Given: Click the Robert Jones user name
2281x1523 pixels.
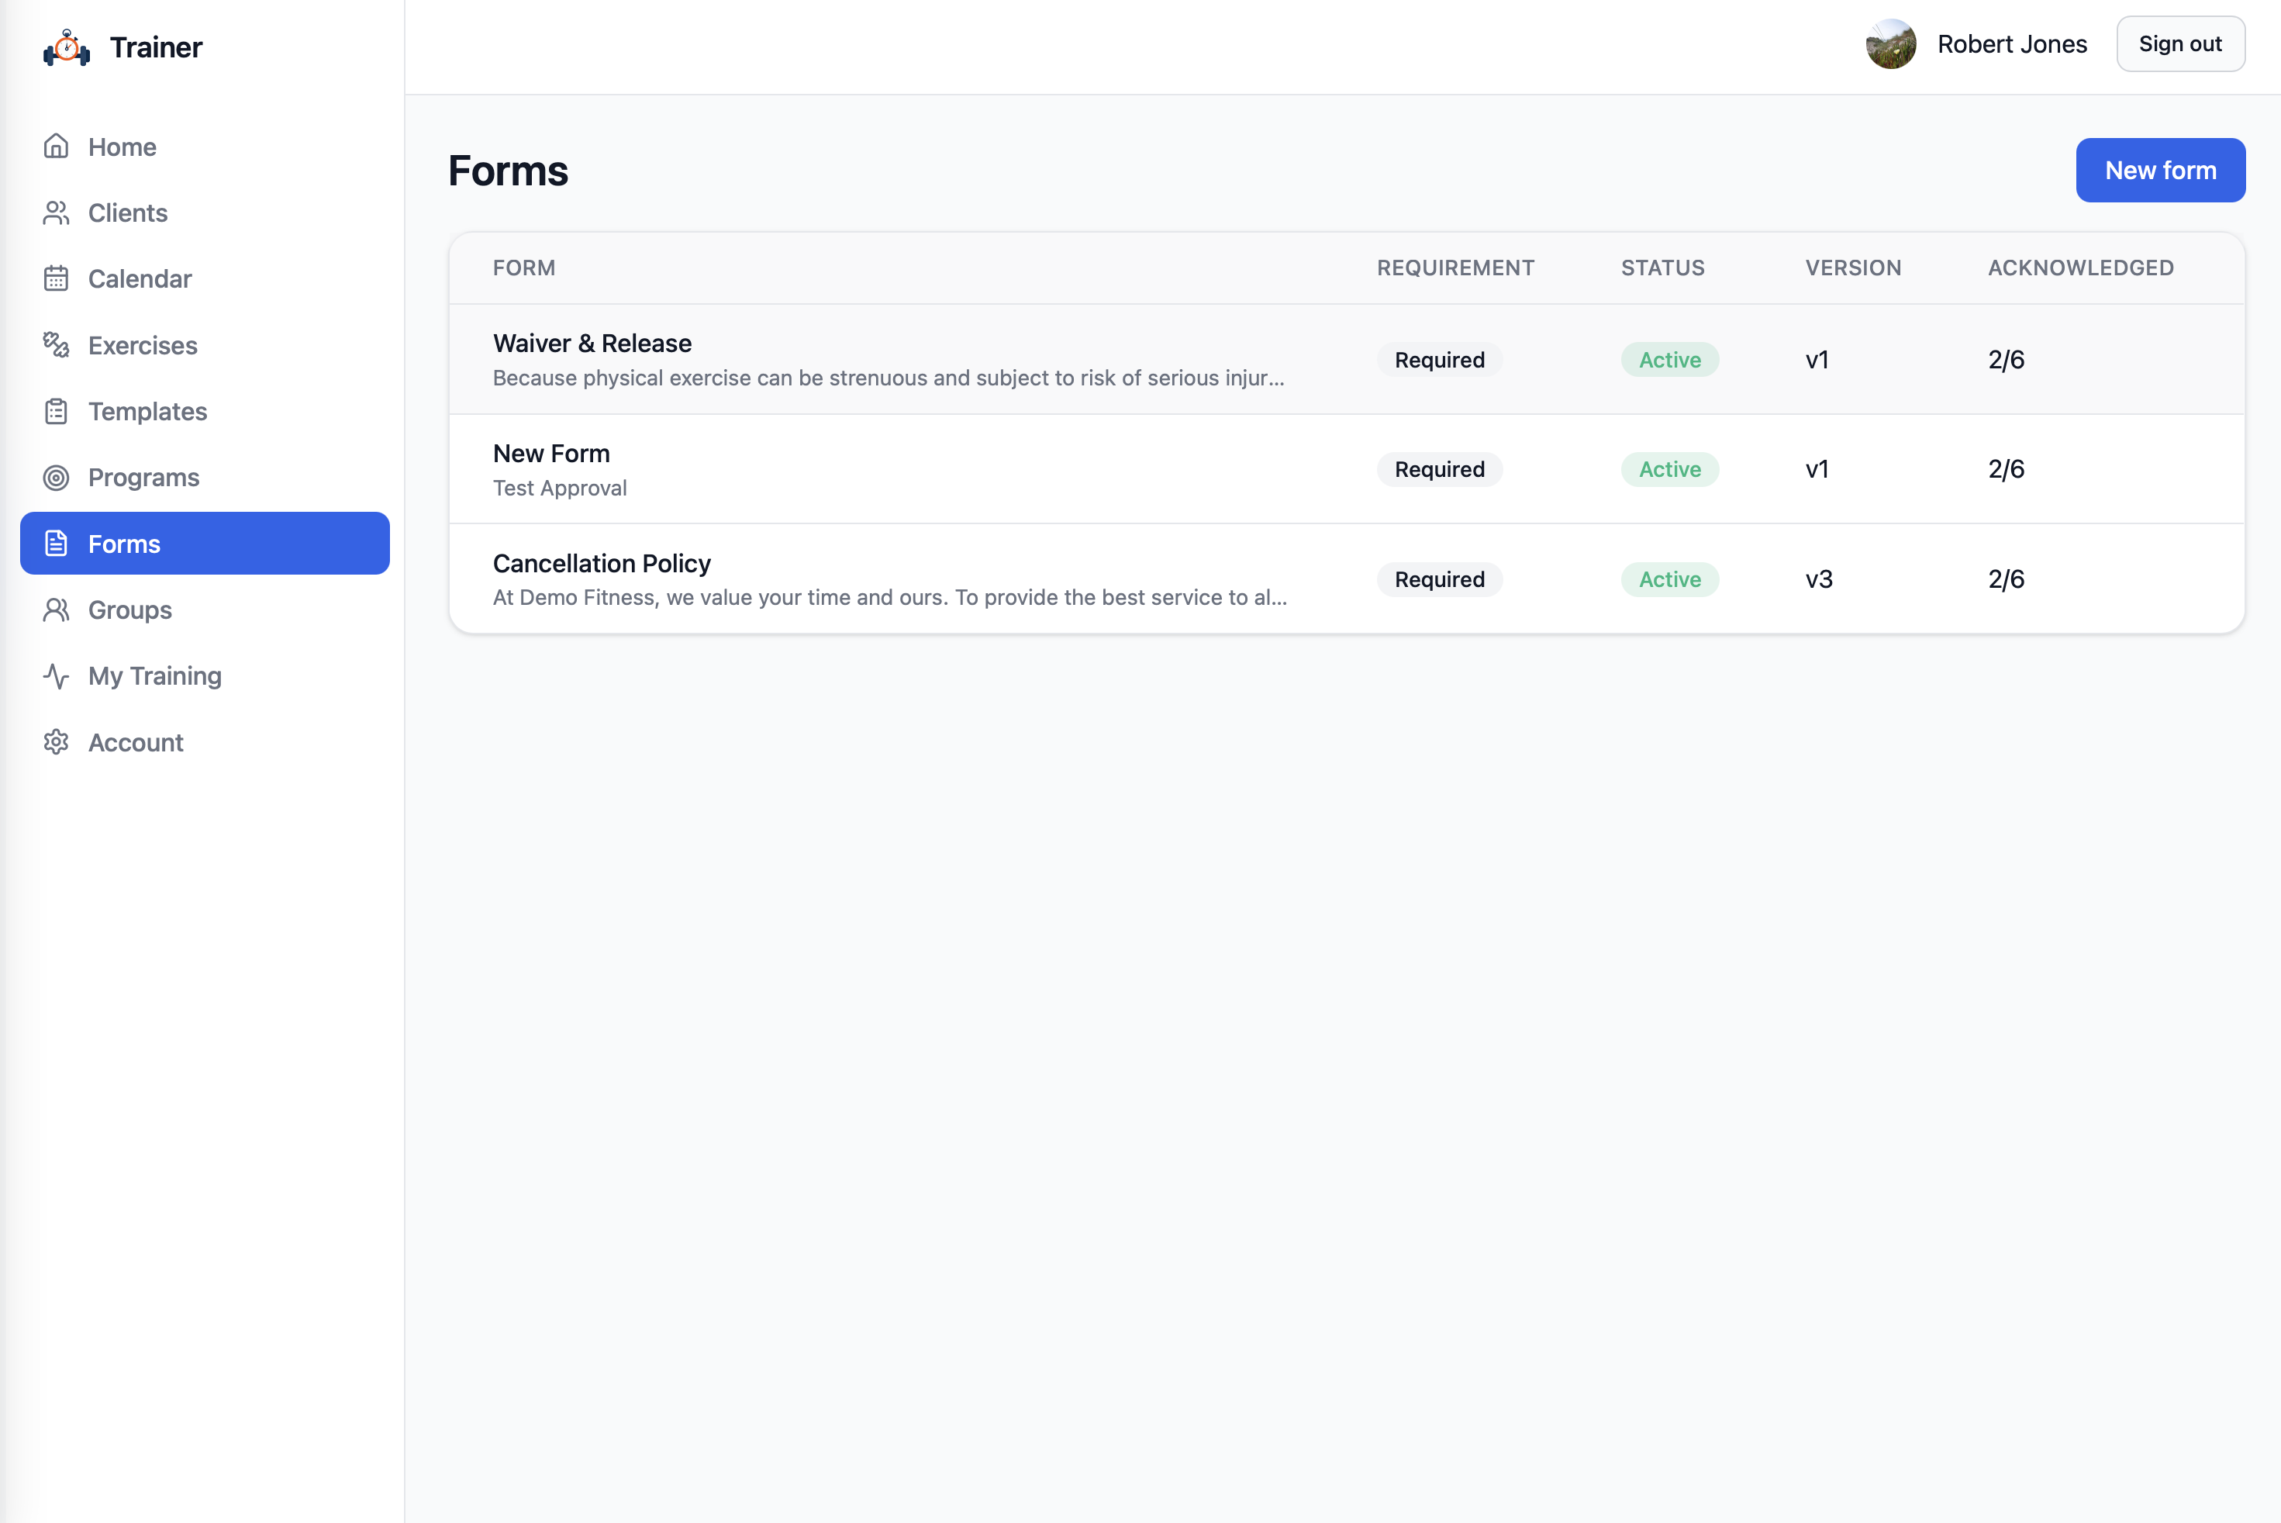Looking at the screenshot, I should [x=2012, y=43].
